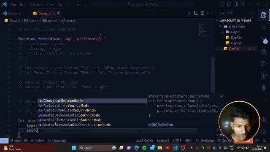
Task: Open the Run and Debug bug icon
Action: click(264, 52)
